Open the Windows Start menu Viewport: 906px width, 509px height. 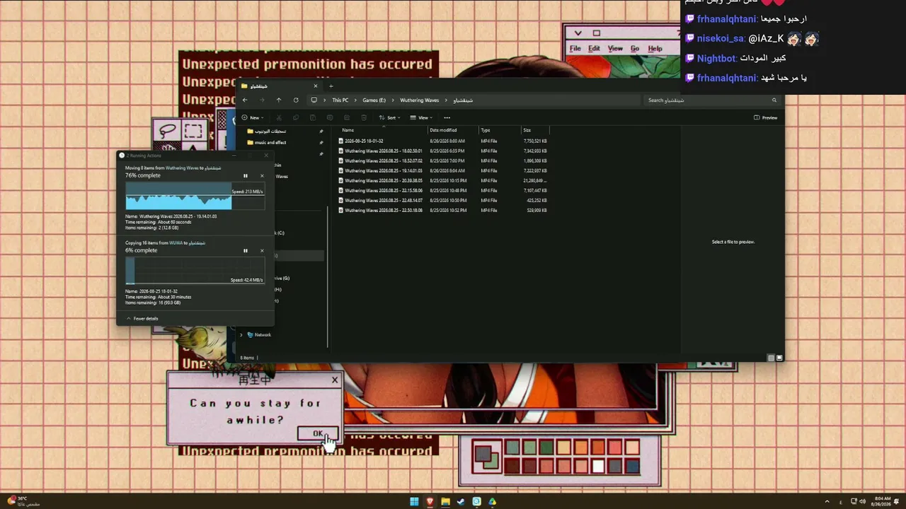pyautogui.click(x=414, y=502)
